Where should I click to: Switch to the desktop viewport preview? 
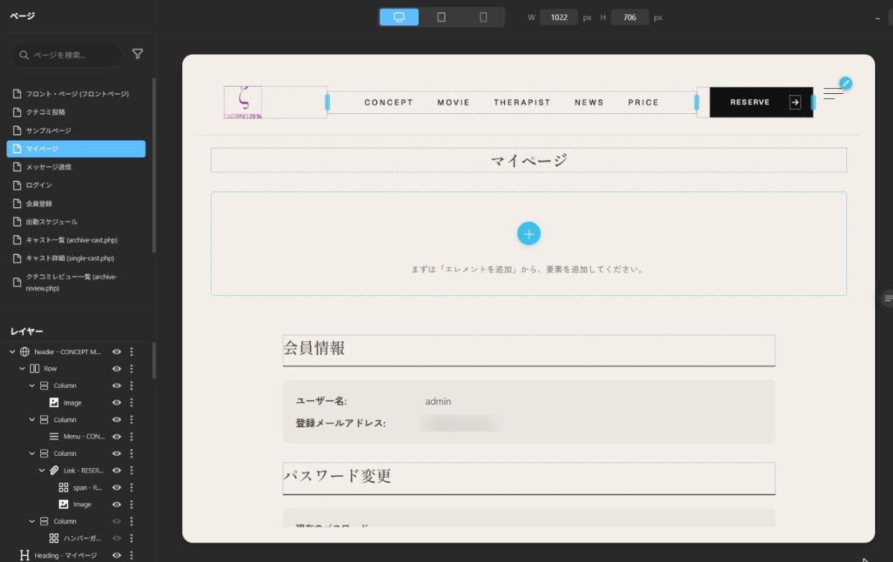click(x=400, y=17)
